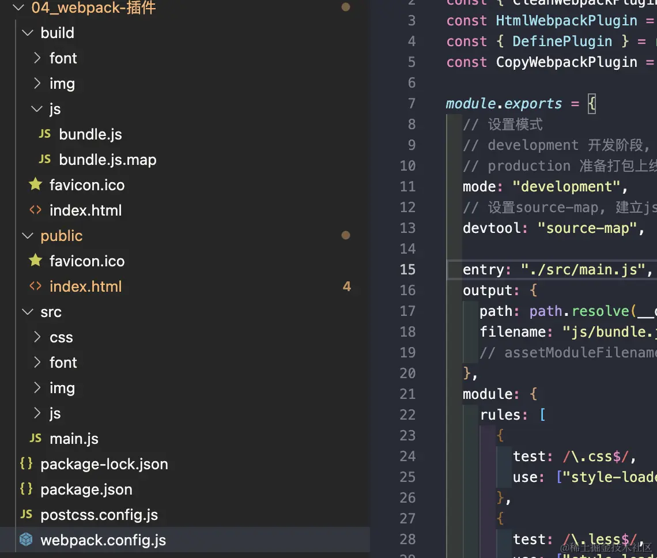Expand the js folder under src
This screenshot has height=558, width=657.
[x=37, y=413]
